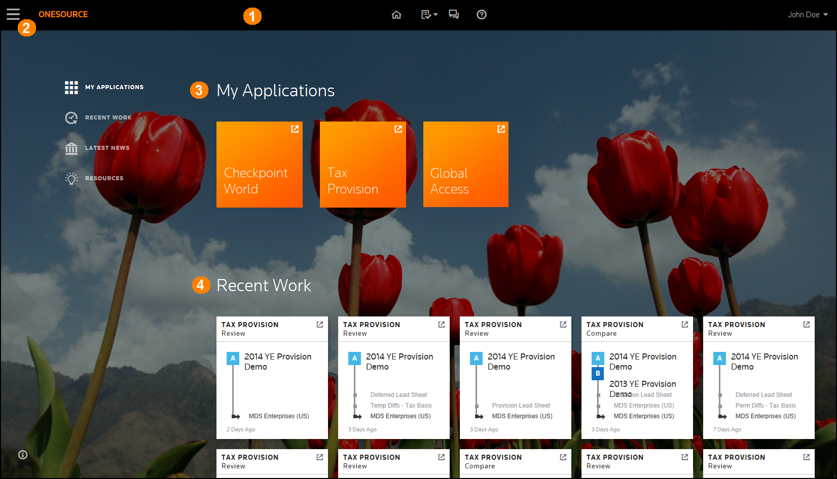This screenshot has height=479, width=837.
Task: Open external link on Temp Diffs card
Action: coord(442,325)
